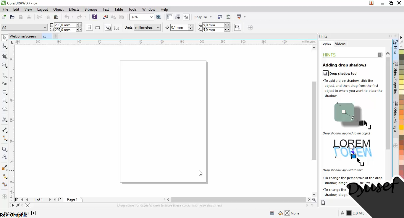Click the nudge distance 0,1 mm field
This screenshot has height=218, width=404.
[x=179, y=27]
